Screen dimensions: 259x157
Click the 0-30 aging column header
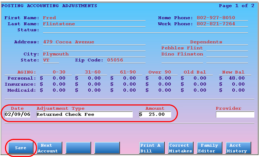[x=59, y=72]
